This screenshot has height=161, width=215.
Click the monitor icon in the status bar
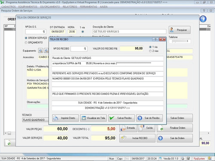(x=188, y=158)
